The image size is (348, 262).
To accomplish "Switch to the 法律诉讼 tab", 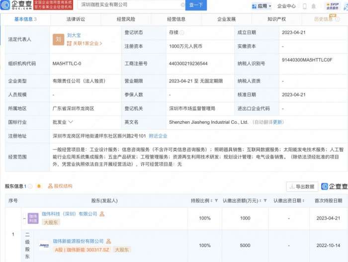I will (76, 19).
